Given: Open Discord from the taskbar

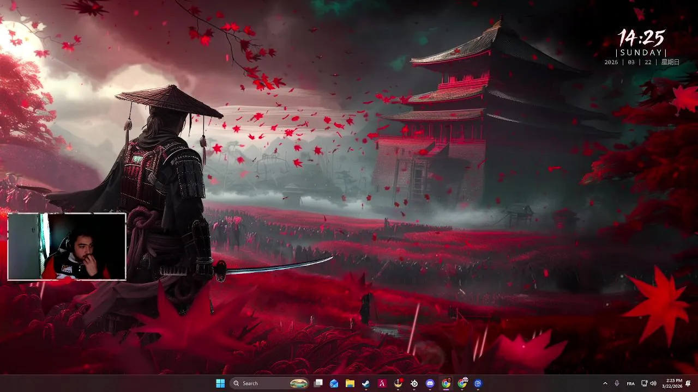Looking at the screenshot, I should pos(430,383).
